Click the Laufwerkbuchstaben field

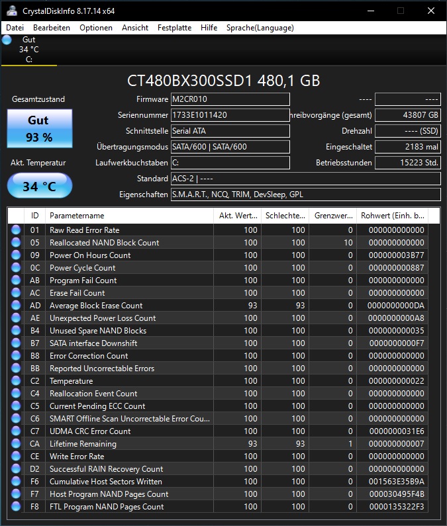click(x=230, y=163)
